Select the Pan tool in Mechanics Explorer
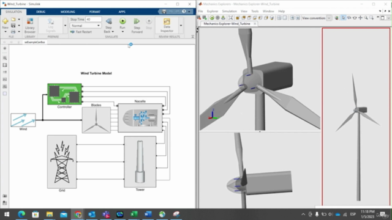The image size is (392, 220). (360, 18)
